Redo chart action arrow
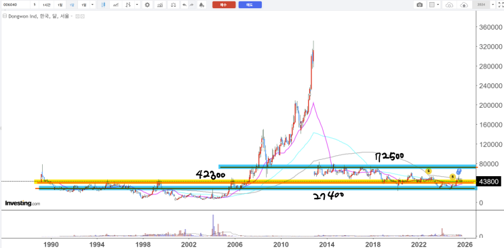 click(191, 5)
